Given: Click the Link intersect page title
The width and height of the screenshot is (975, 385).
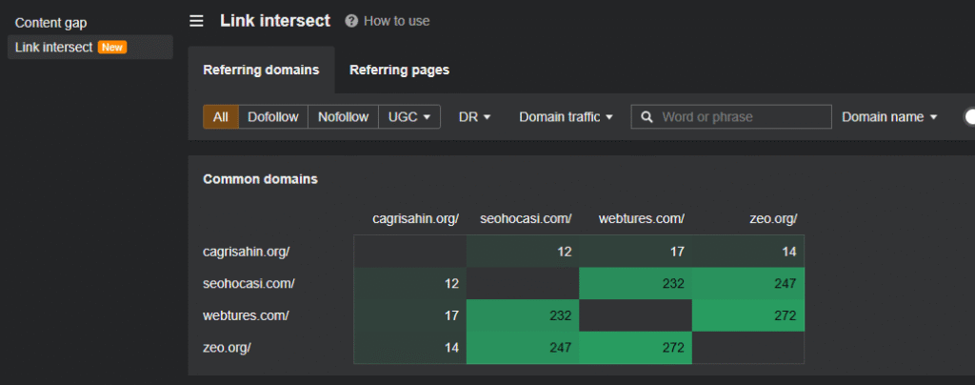Looking at the screenshot, I should point(275,21).
